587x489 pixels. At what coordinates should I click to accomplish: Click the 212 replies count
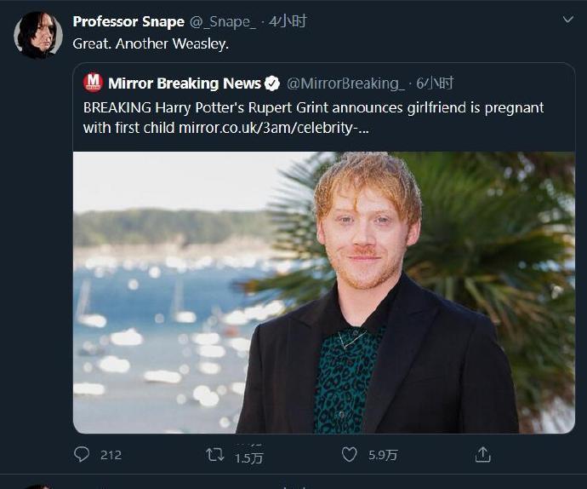coord(111,455)
